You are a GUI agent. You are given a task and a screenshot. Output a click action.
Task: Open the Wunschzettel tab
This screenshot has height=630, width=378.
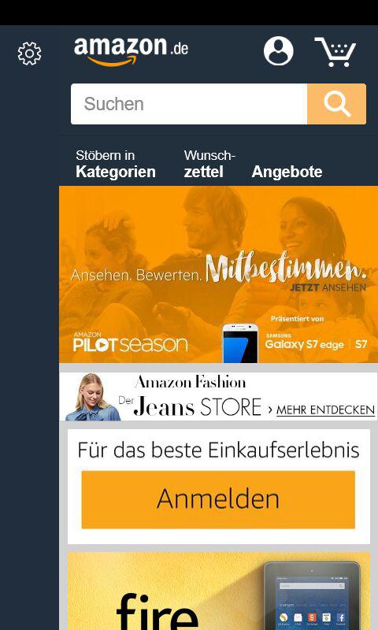209,165
